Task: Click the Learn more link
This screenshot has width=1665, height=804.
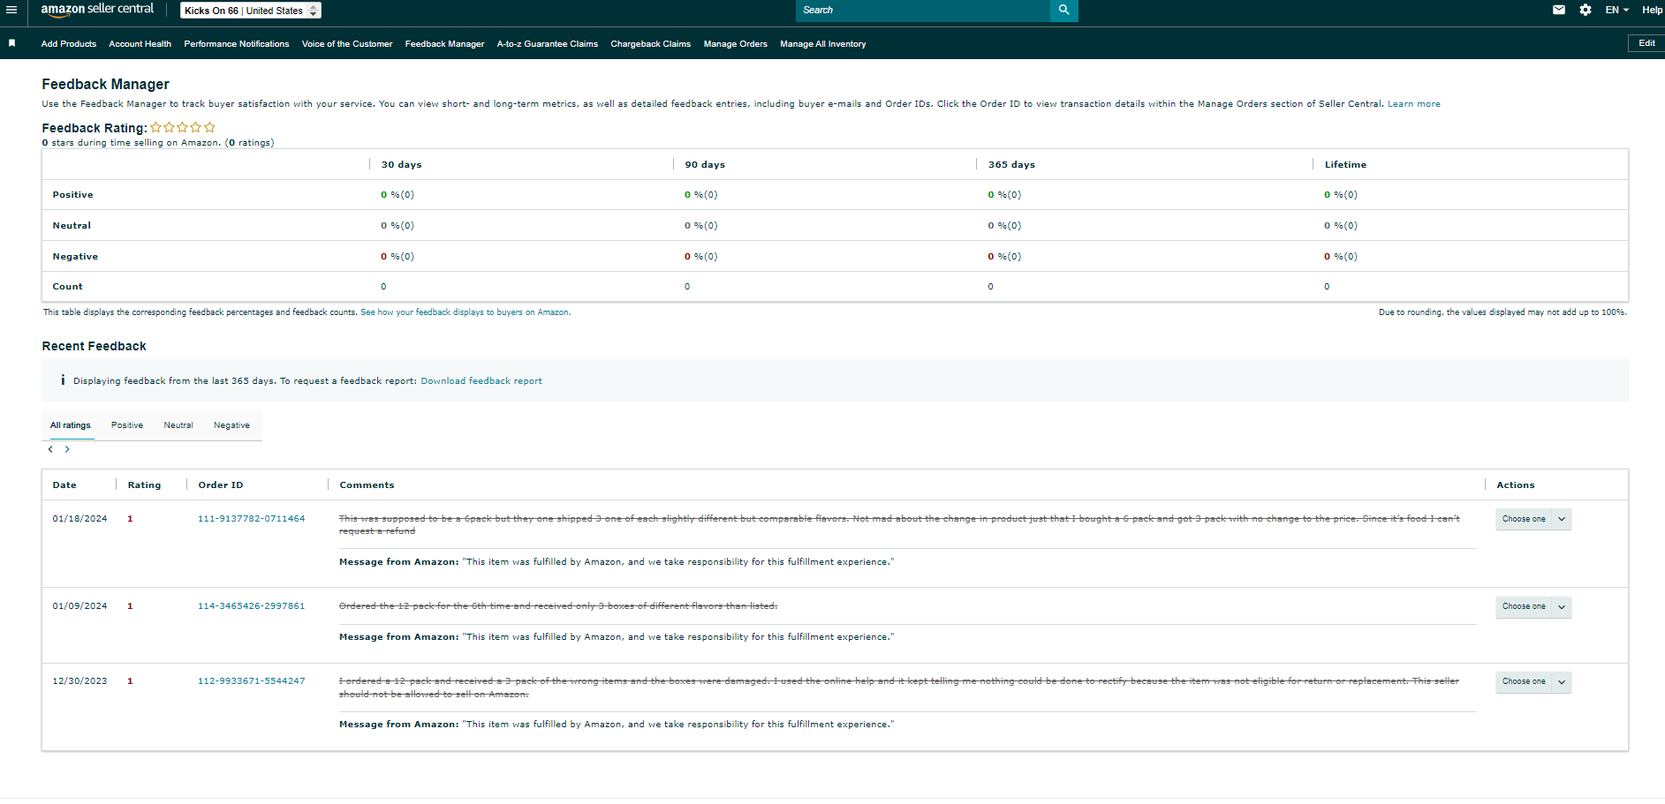Action: [1413, 104]
